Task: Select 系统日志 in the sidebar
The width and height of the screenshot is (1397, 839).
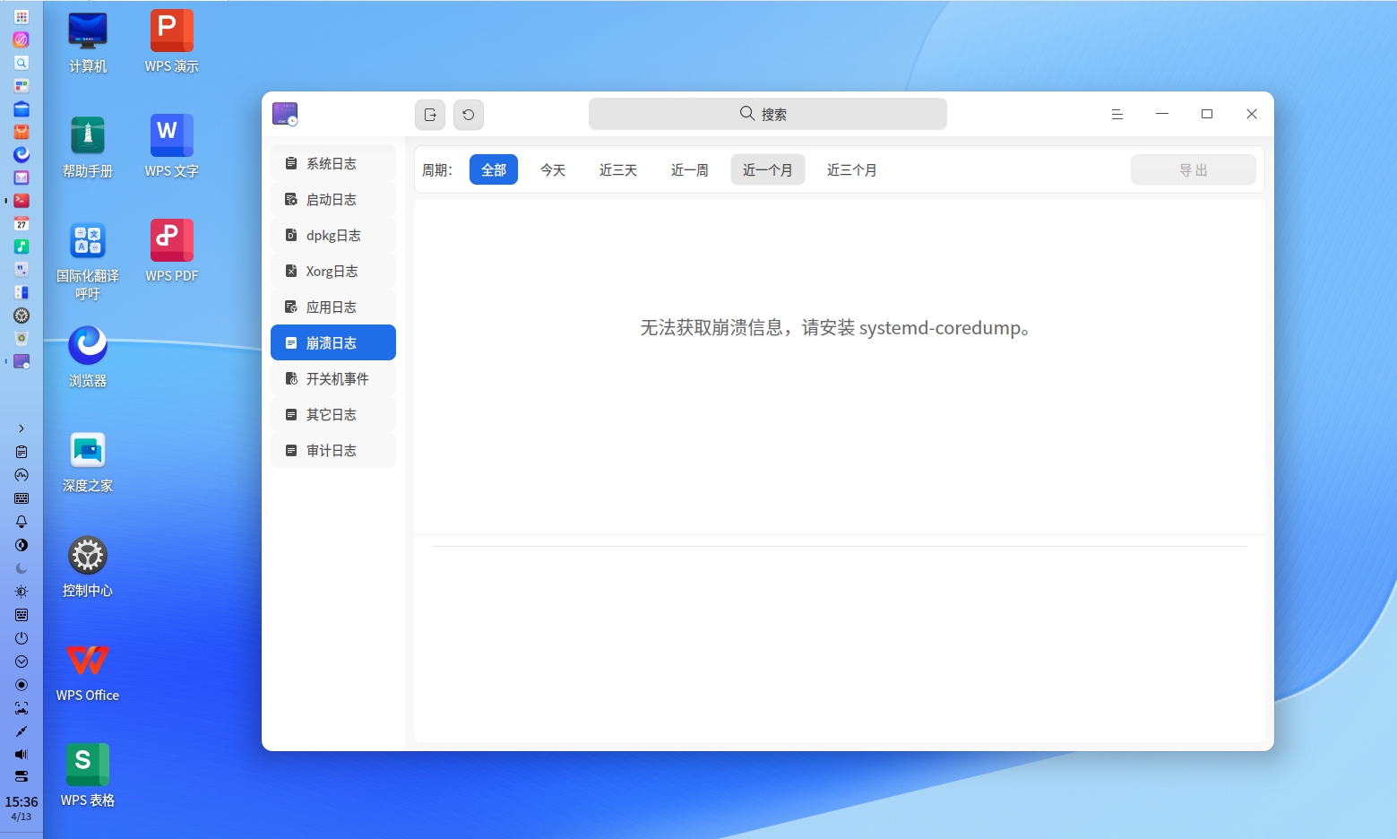Action: tap(333, 163)
